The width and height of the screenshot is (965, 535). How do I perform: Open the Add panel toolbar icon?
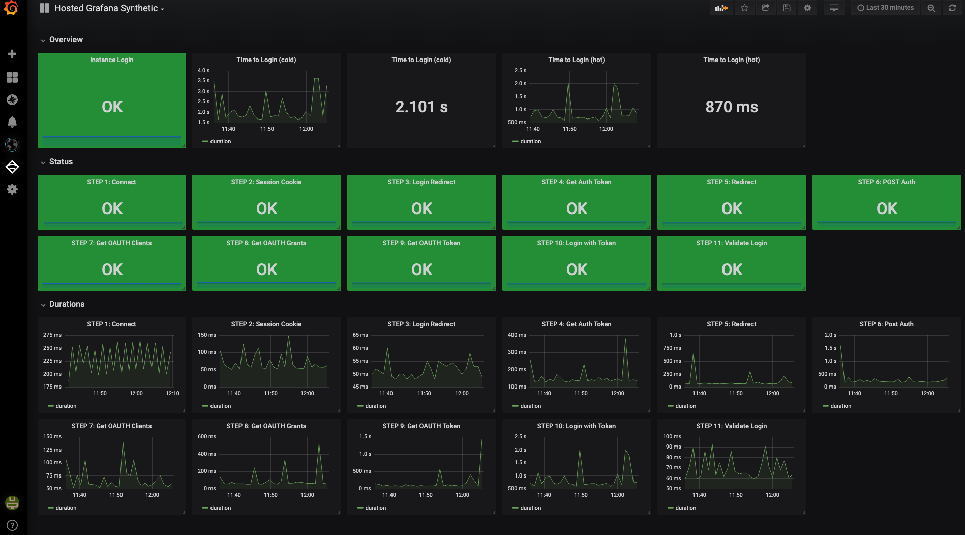tap(721, 8)
